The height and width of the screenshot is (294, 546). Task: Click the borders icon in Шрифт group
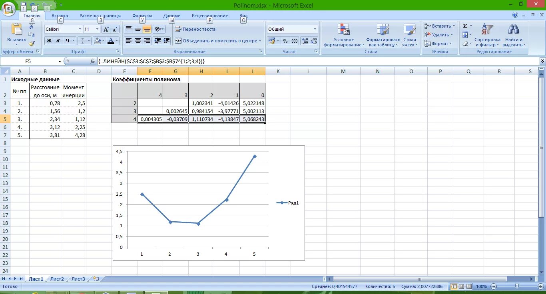(x=82, y=41)
